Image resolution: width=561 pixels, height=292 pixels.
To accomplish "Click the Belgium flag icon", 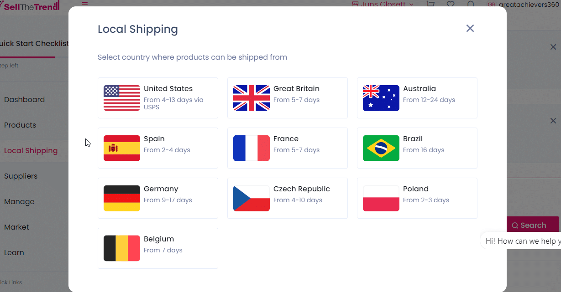I will click(x=122, y=248).
